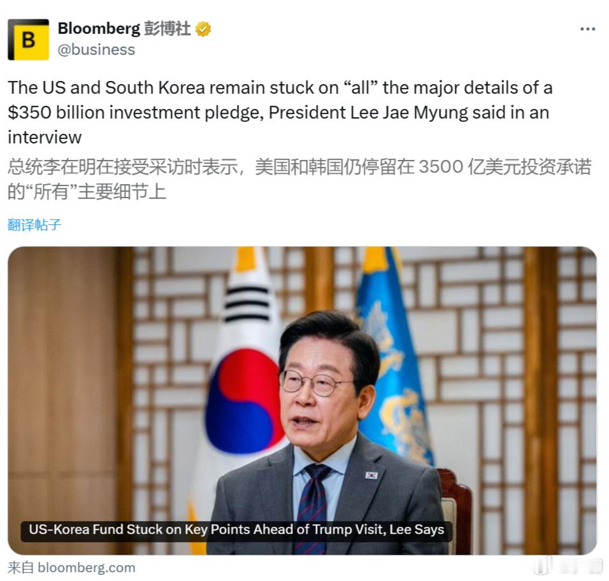Viewport: 609px width, 581px height.
Task: Click the Chinese translated text paragraph
Action: tap(299, 179)
